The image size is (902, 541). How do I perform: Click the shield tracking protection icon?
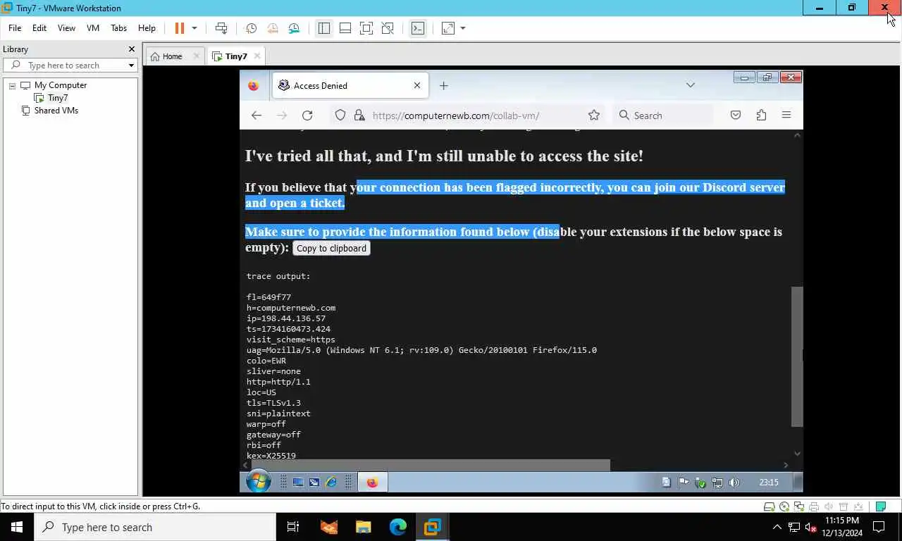point(340,116)
